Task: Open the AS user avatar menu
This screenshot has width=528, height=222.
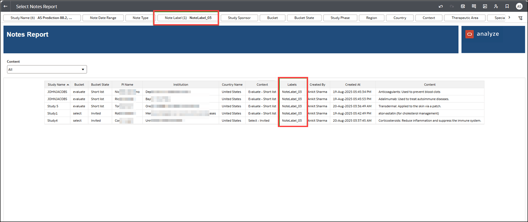Action: click(x=519, y=7)
